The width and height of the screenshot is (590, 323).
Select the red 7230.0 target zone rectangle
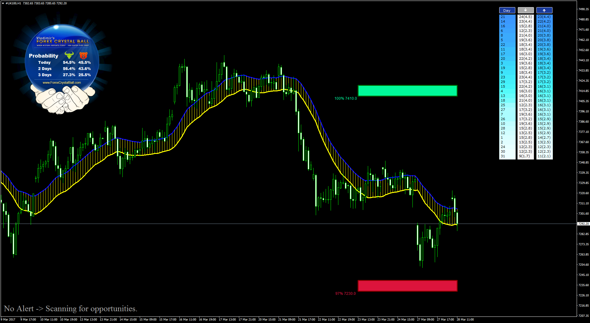pos(407,286)
